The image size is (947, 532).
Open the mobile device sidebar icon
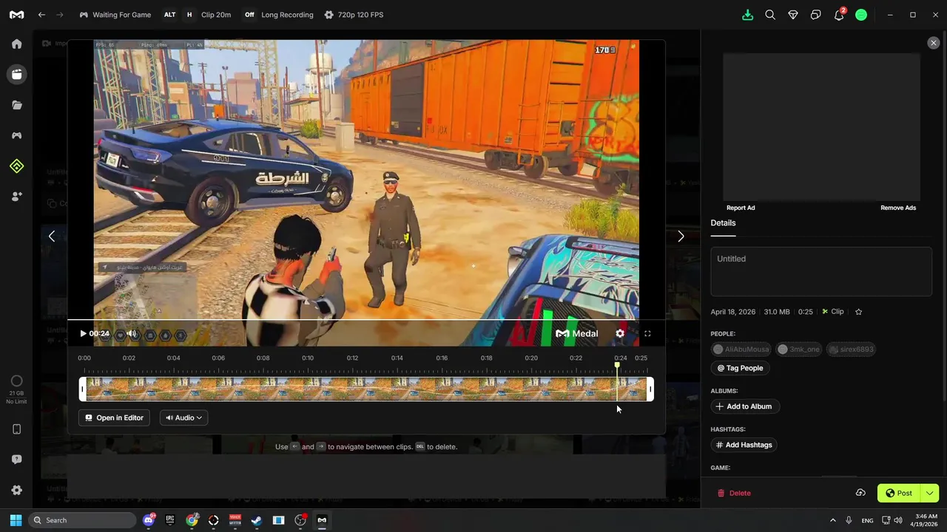tap(16, 429)
